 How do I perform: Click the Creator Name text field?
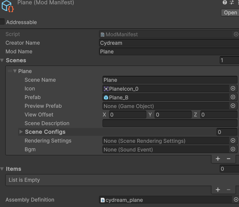point(169,43)
